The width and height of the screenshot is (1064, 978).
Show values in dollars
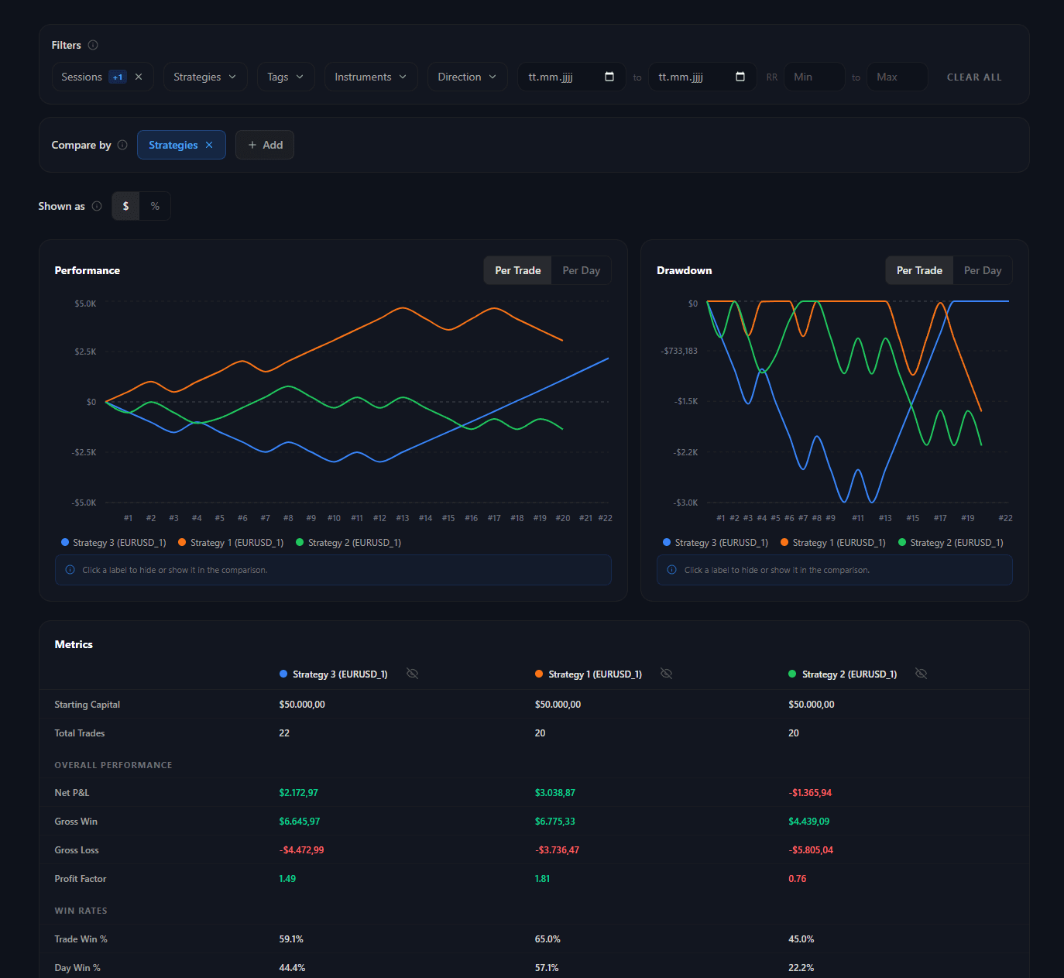pyautogui.click(x=125, y=206)
